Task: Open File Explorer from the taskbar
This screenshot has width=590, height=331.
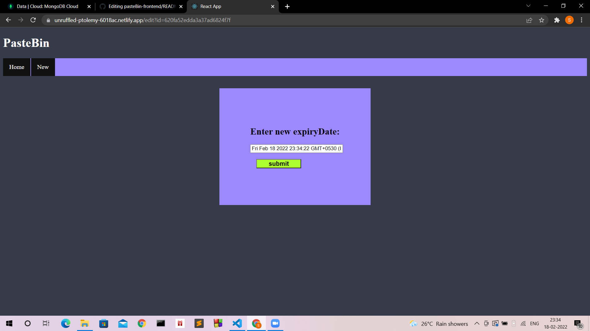Action: [85, 323]
